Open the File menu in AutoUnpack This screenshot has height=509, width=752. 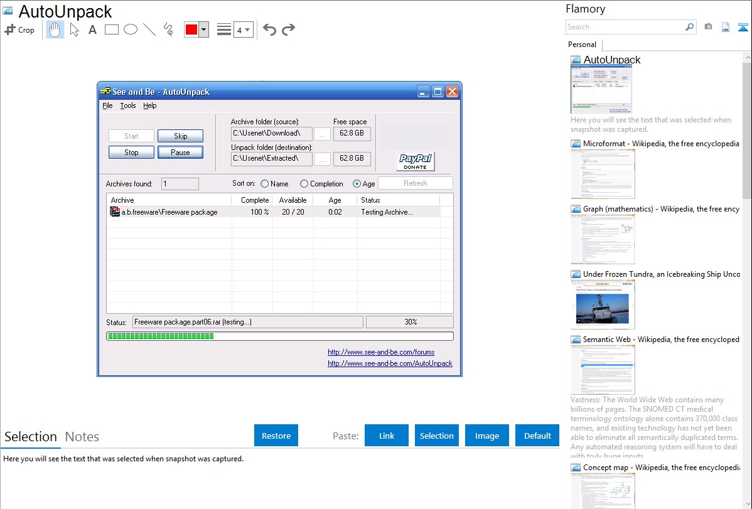click(x=107, y=105)
